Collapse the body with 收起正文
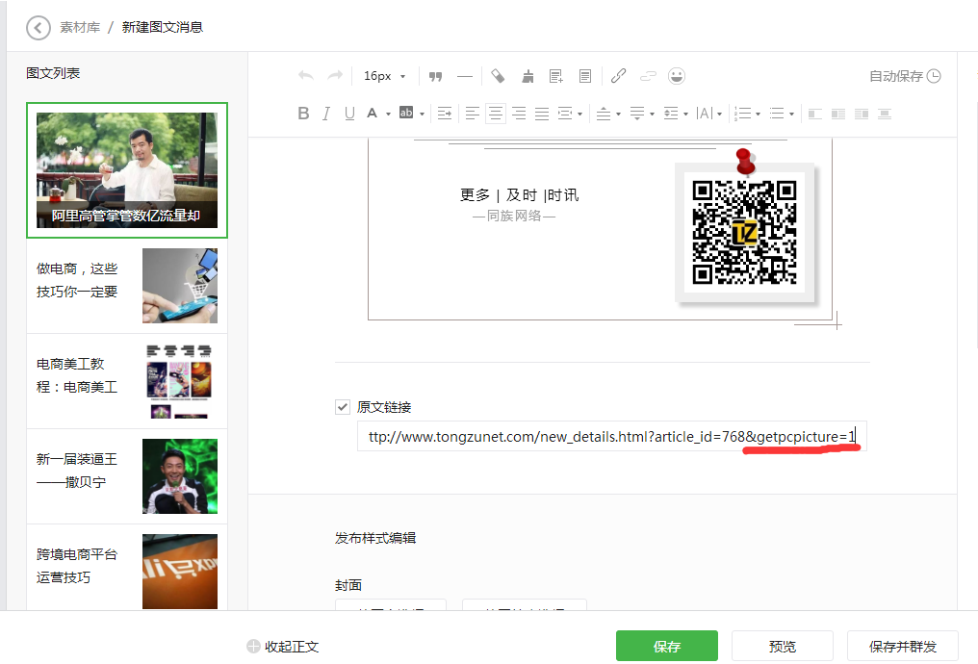978x664 pixels. [x=283, y=647]
